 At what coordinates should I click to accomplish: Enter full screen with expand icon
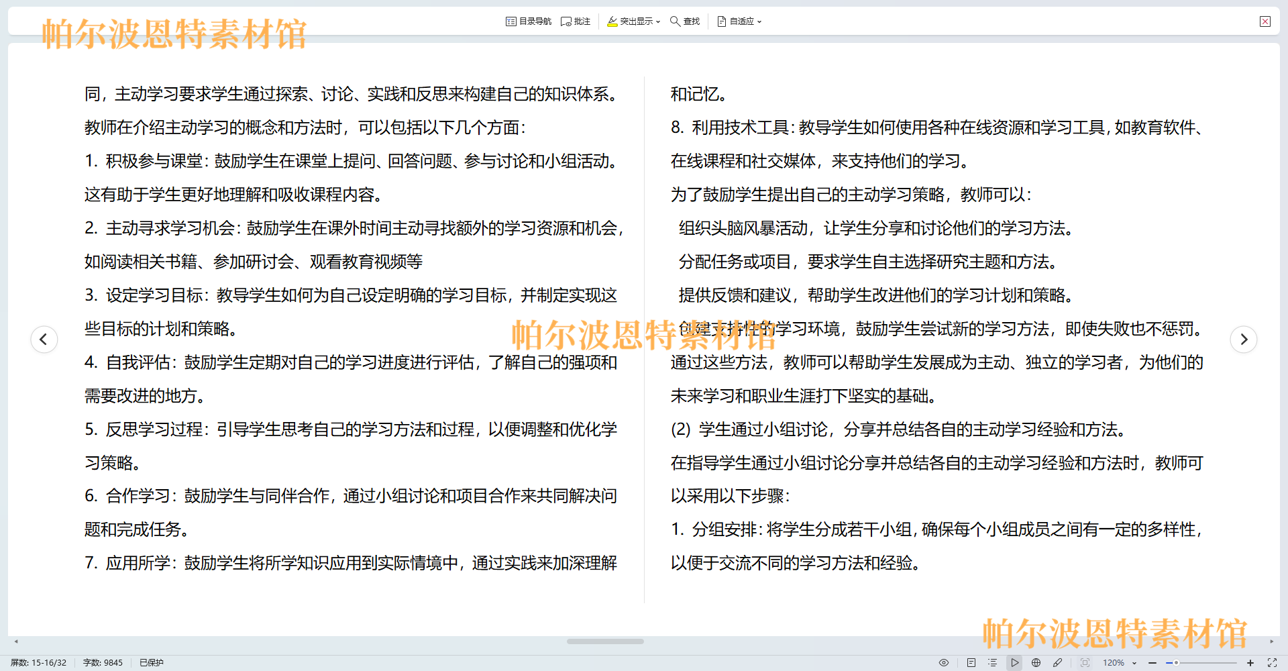point(1272,662)
